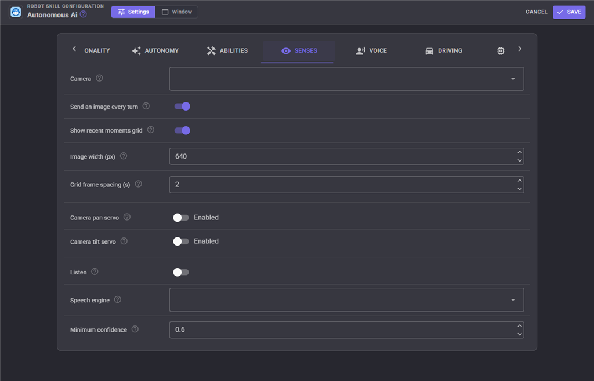
Task: Turn on the Listen switch
Action: click(181, 272)
